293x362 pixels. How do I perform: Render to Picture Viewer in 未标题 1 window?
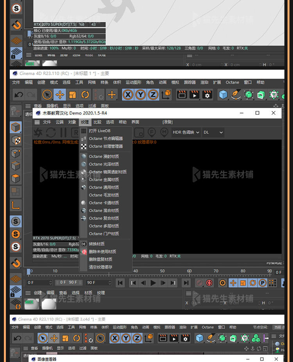(x=194, y=95)
